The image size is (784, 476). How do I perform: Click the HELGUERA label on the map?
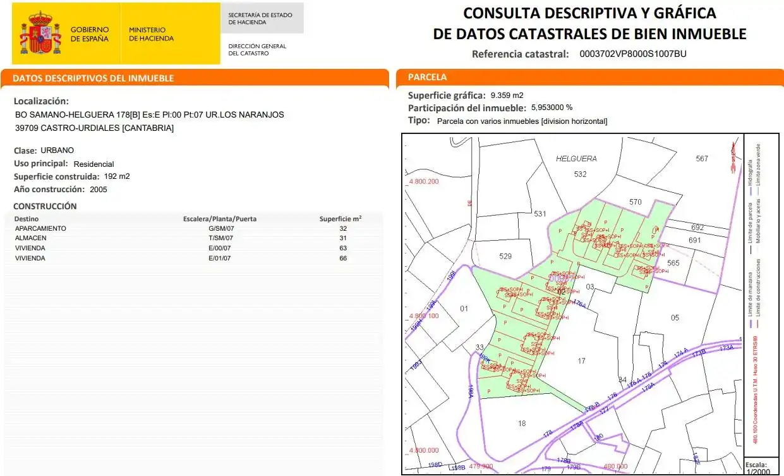point(576,159)
